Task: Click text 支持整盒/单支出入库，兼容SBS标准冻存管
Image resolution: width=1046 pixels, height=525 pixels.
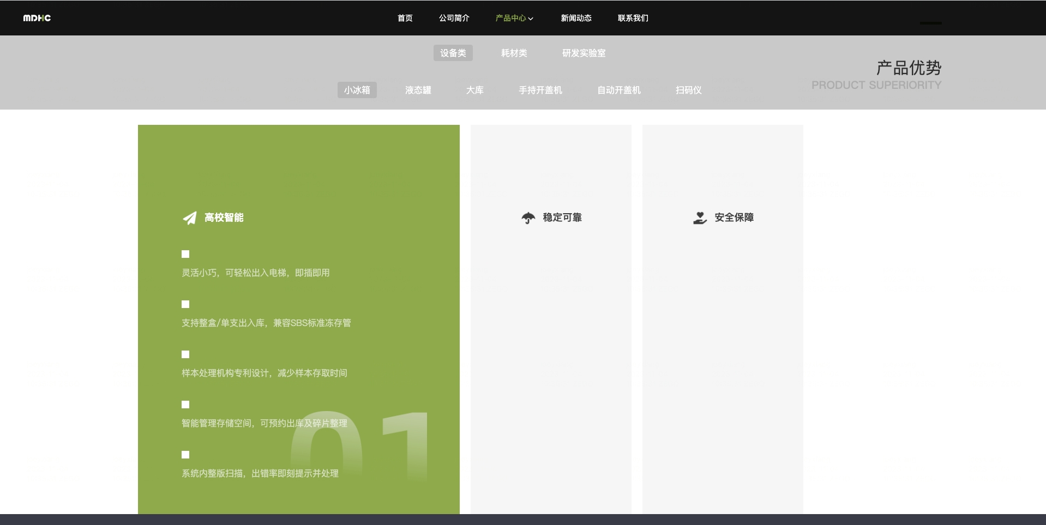Action: click(266, 323)
